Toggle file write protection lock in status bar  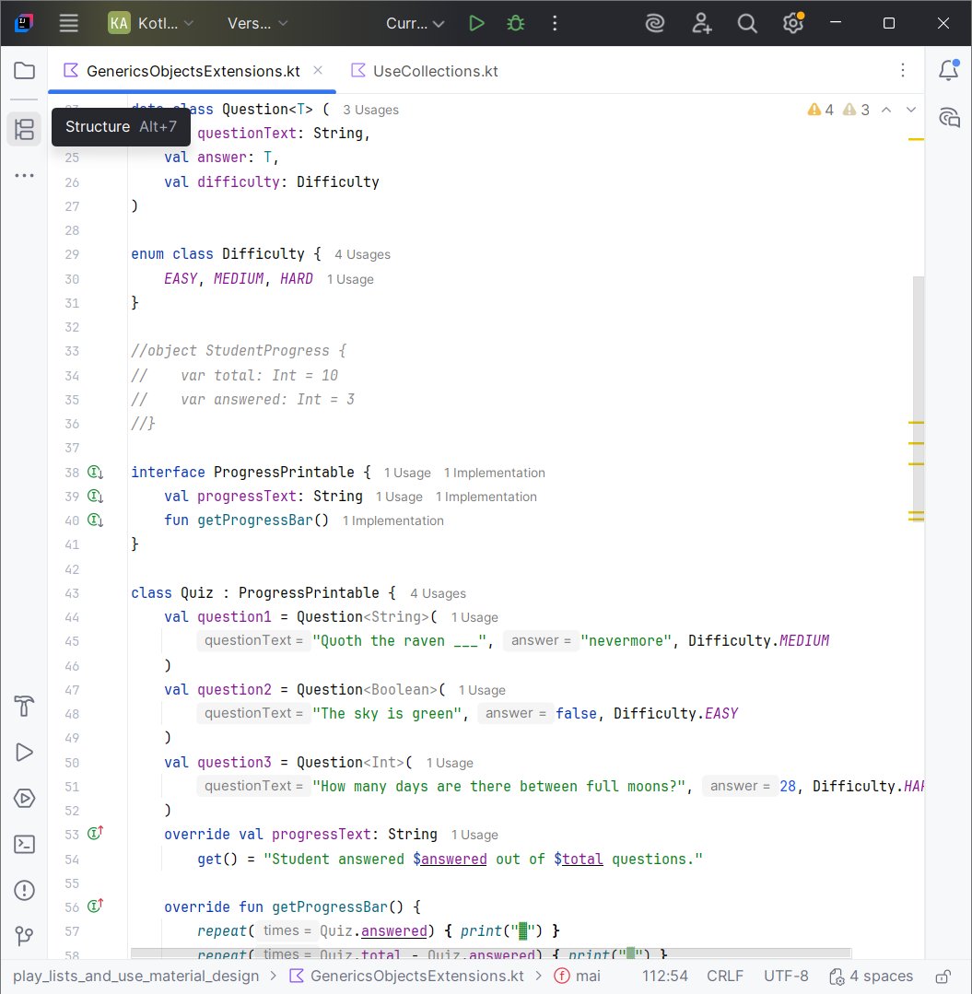[x=943, y=976]
